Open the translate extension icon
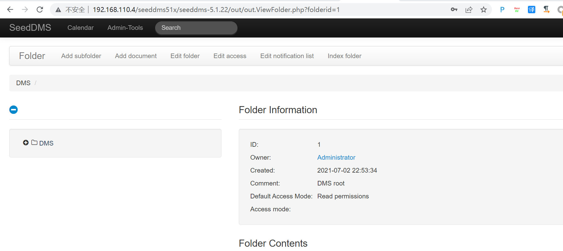This screenshot has width=563, height=251. [x=532, y=10]
